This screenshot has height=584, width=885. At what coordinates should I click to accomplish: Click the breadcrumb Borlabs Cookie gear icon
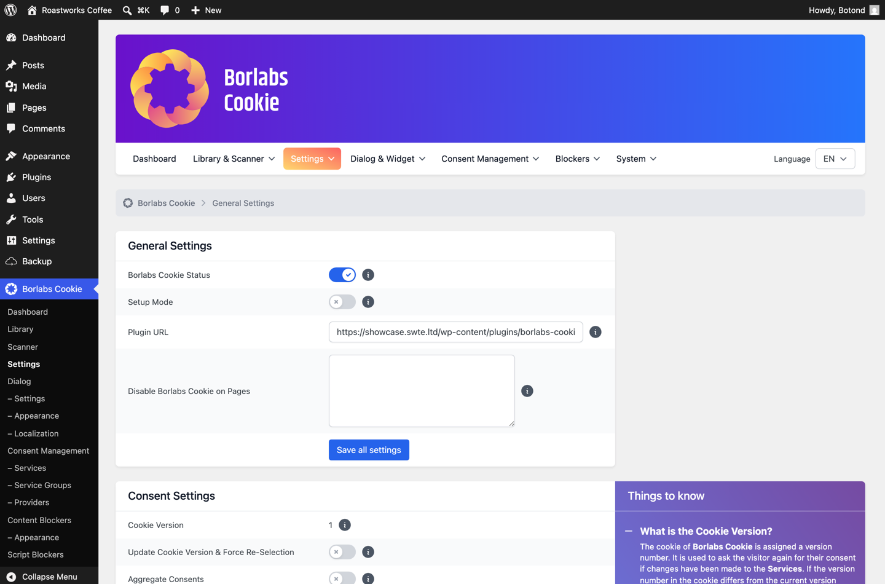pyautogui.click(x=128, y=203)
